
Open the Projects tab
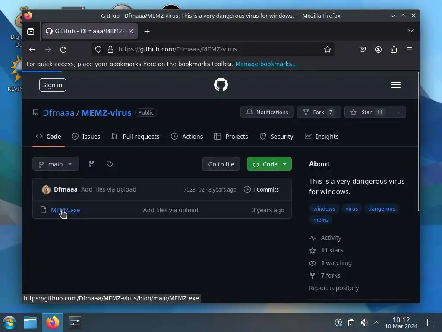[231, 137]
